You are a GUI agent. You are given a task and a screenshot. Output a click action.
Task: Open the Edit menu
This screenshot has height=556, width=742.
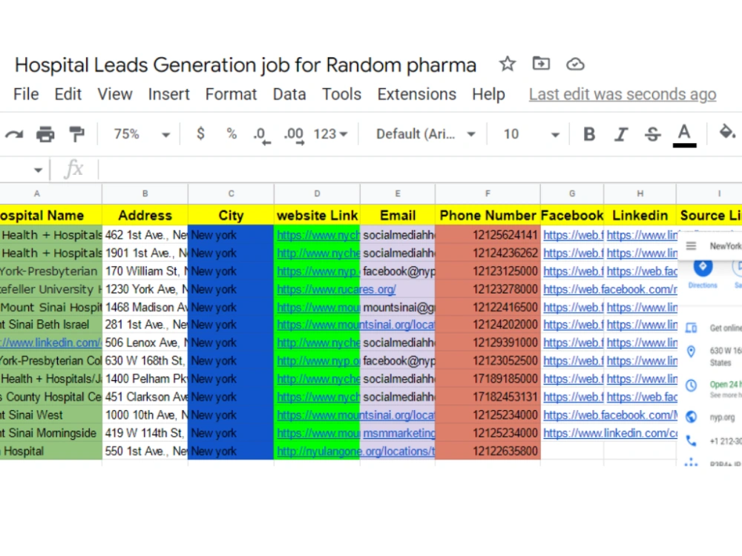tap(68, 94)
